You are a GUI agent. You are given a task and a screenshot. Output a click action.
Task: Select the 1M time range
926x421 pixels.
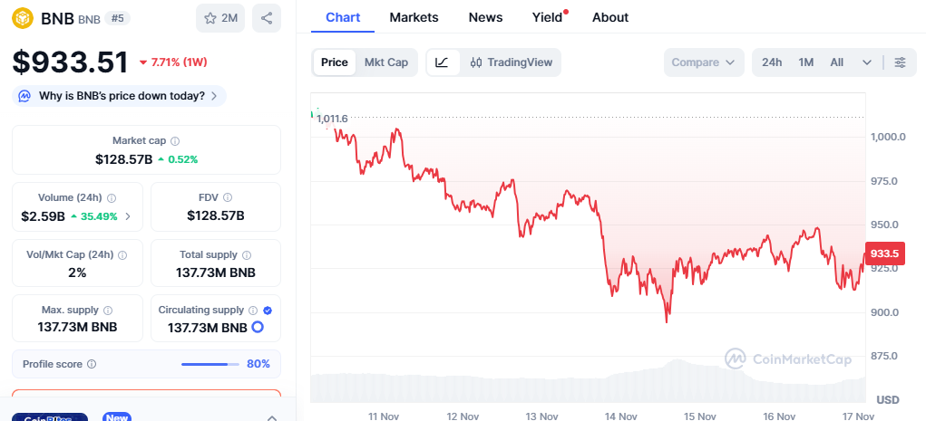click(x=806, y=62)
